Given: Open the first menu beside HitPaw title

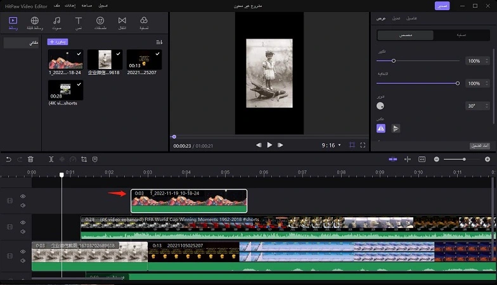Looking at the screenshot, I should coord(57,6).
